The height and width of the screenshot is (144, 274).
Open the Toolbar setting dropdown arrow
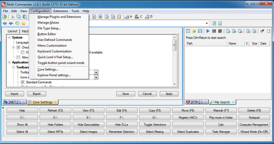(96, 72)
